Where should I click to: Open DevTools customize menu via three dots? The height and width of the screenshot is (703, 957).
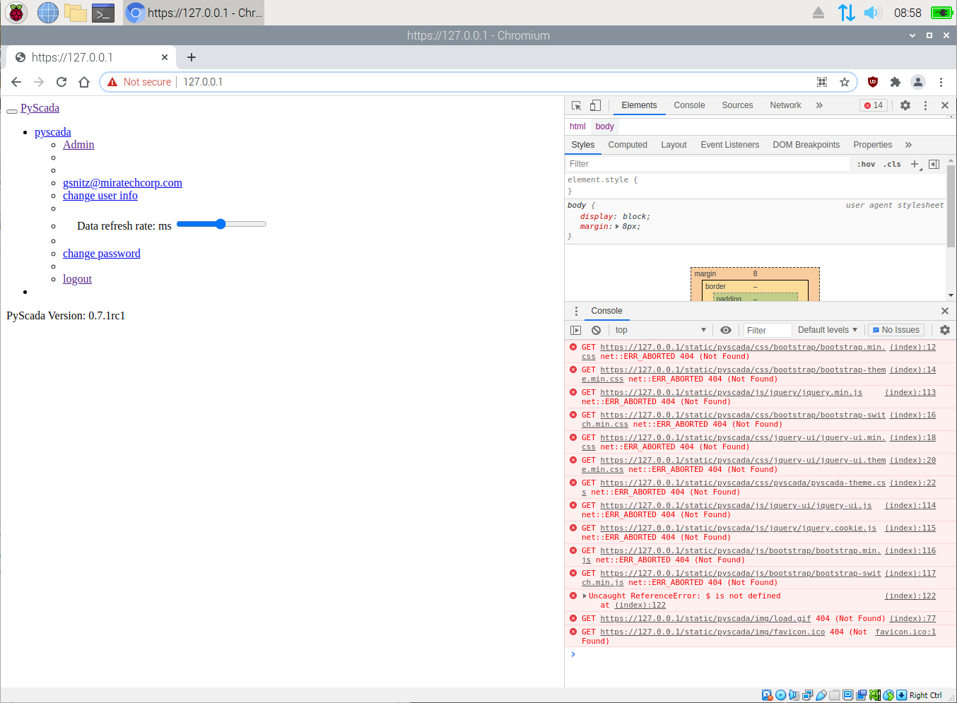(x=925, y=105)
